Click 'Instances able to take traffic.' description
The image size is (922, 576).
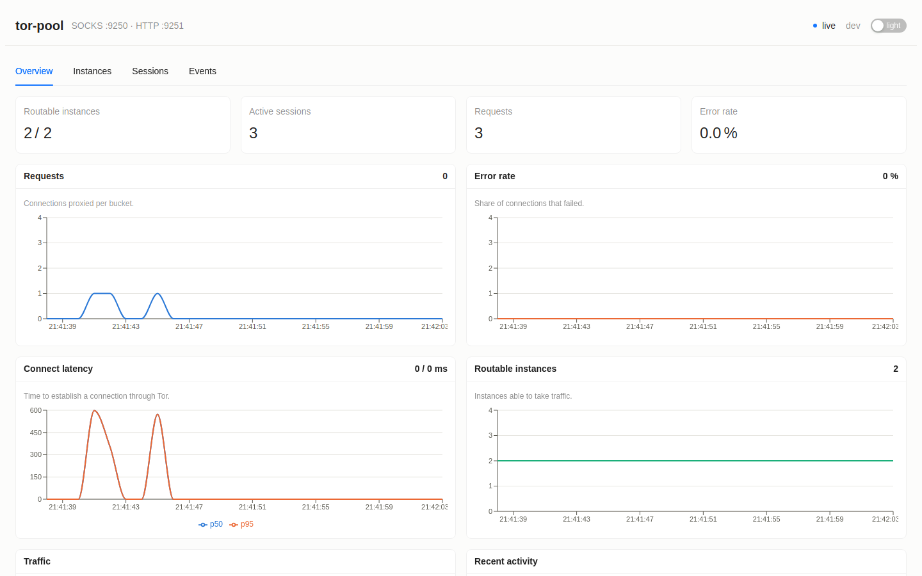523,396
